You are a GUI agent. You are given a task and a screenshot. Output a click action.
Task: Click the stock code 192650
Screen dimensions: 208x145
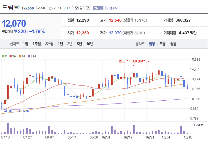[x=28, y=8]
